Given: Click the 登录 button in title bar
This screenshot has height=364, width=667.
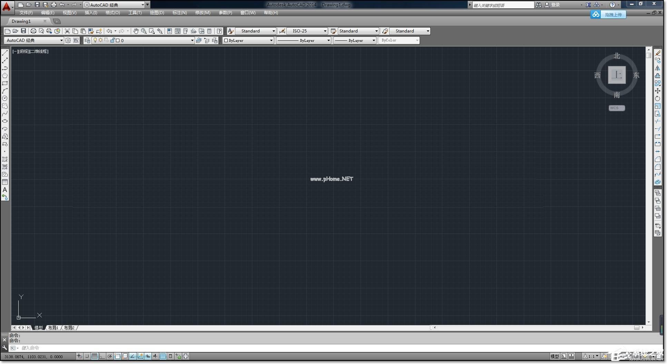Looking at the screenshot, I should [x=556, y=5].
